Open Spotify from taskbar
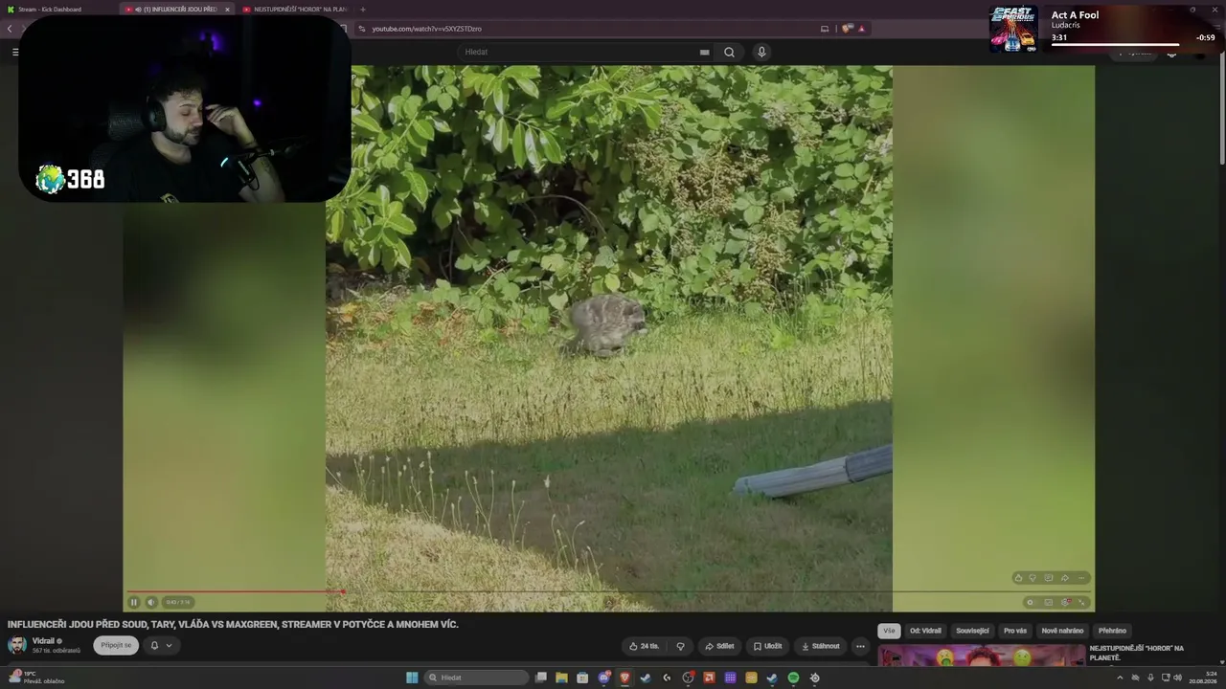This screenshot has width=1226, height=689. [793, 678]
